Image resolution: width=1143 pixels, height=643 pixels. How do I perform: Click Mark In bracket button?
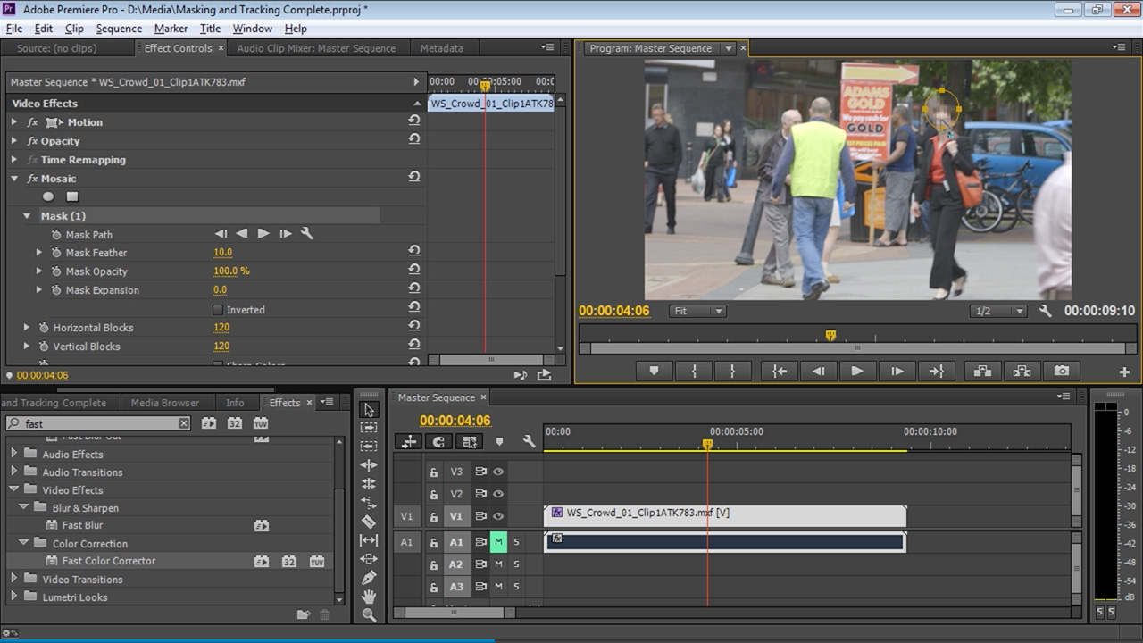(693, 371)
